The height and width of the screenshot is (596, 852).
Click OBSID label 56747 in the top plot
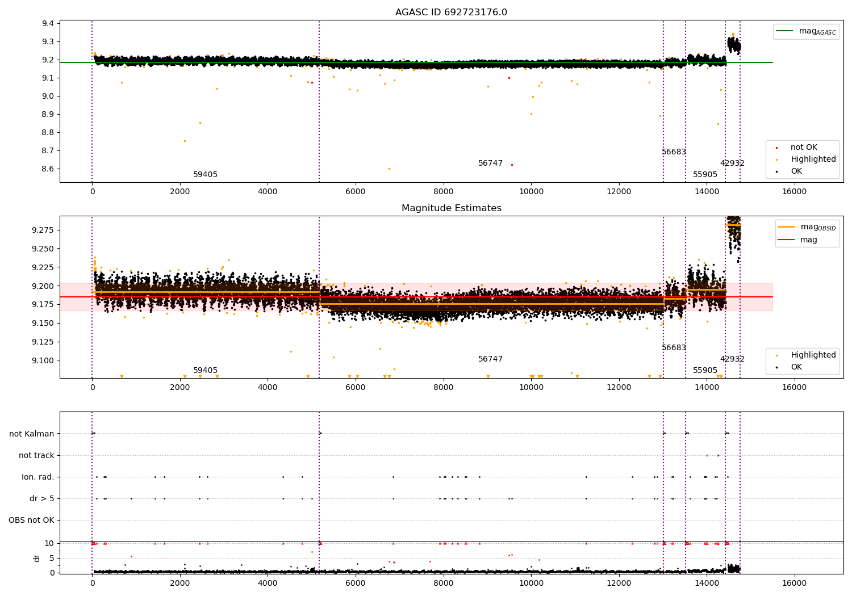490,163
